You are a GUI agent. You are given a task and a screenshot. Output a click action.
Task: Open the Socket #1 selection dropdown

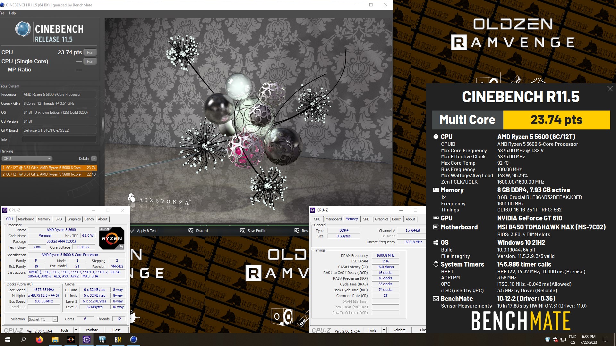pyautogui.click(x=43, y=319)
